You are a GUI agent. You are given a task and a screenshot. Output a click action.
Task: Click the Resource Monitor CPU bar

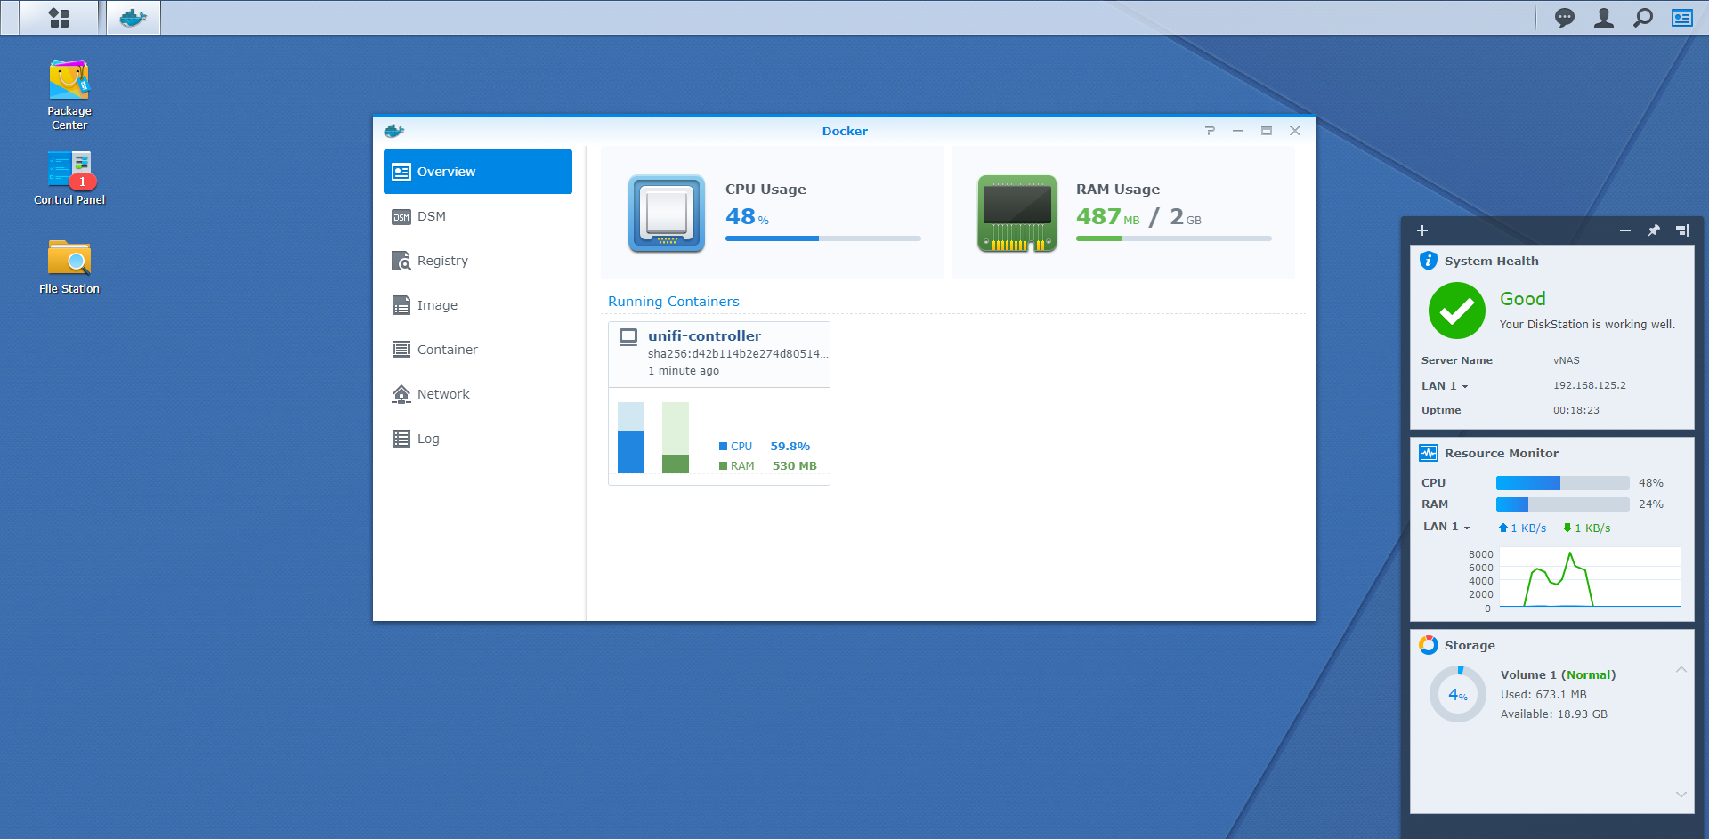coord(1562,483)
